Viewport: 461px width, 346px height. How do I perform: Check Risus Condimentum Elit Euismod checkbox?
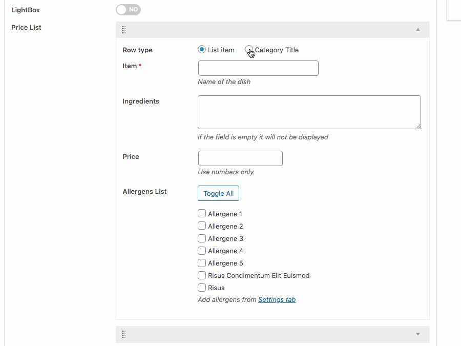[x=202, y=275]
